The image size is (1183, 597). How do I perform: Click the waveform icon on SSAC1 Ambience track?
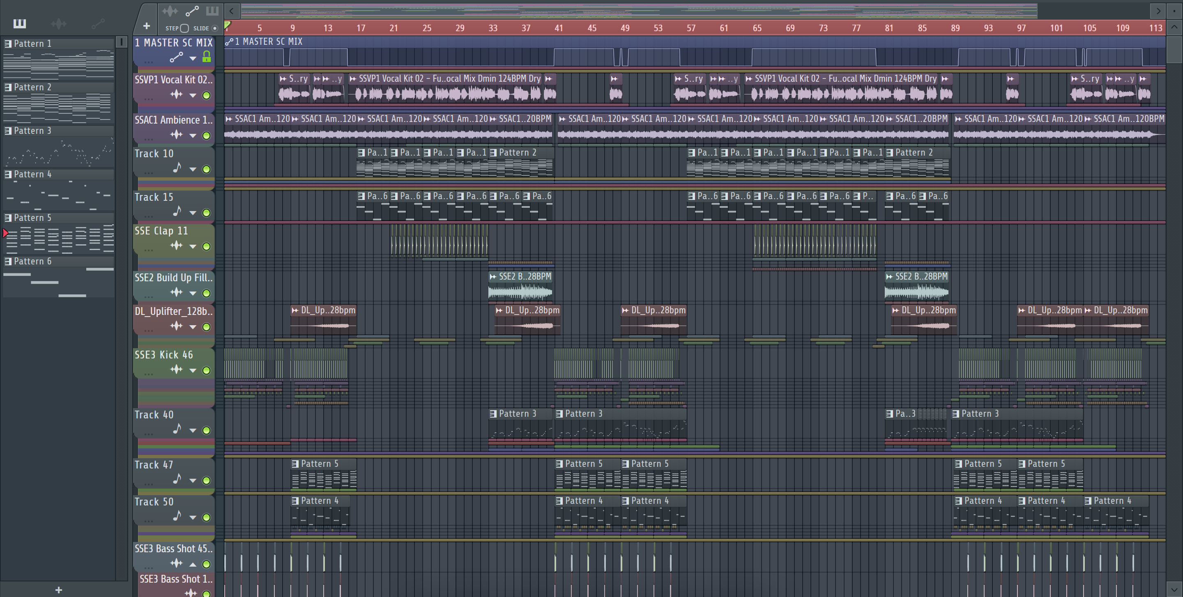coord(176,134)
